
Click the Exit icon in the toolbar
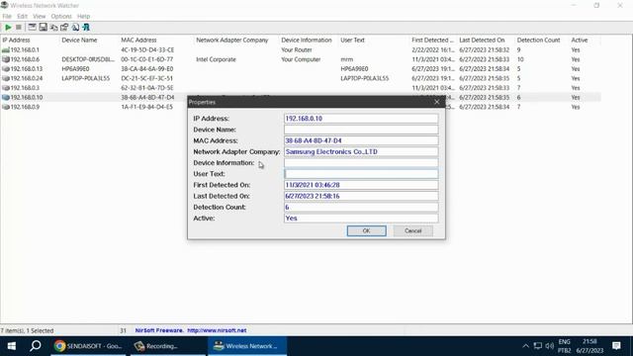point(86,28)
